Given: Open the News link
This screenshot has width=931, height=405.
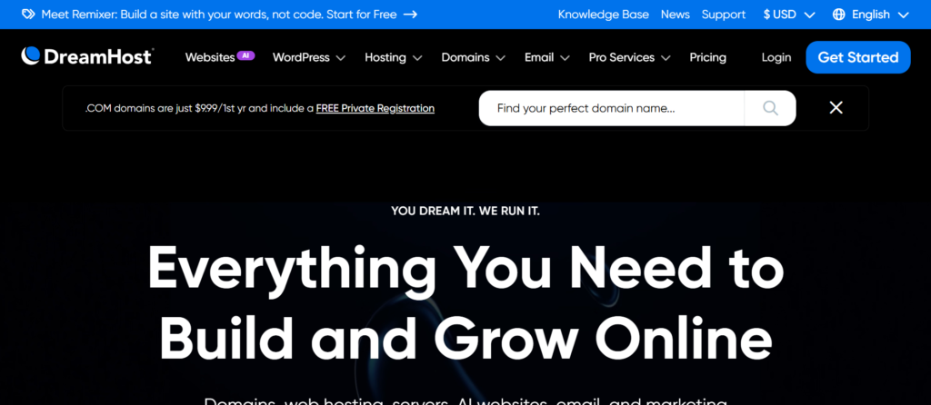Looking at the screenshot, I should (676, 15).
